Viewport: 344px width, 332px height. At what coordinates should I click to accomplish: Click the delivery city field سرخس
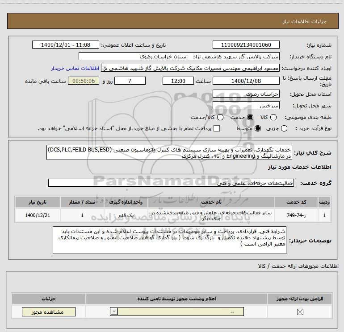246,106
